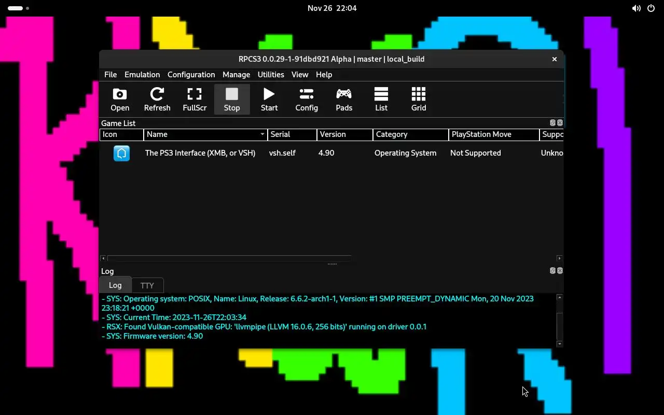664x415 pixels.
Task: Click the splitter handle between panels
Action: pos(332,264)
